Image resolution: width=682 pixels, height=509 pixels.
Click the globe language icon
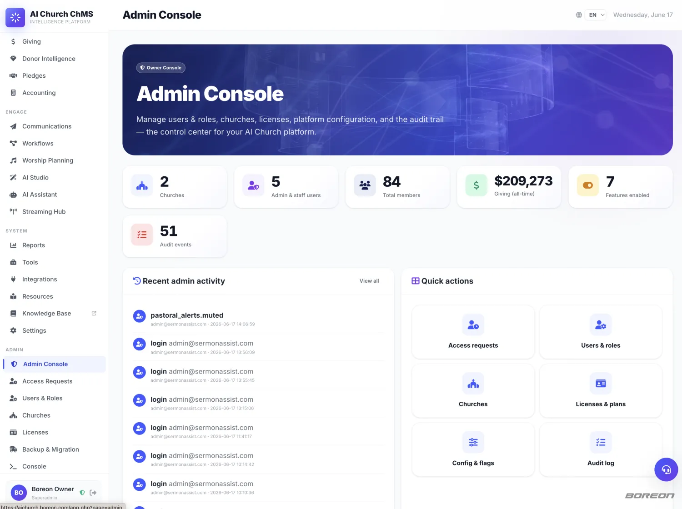579,15
